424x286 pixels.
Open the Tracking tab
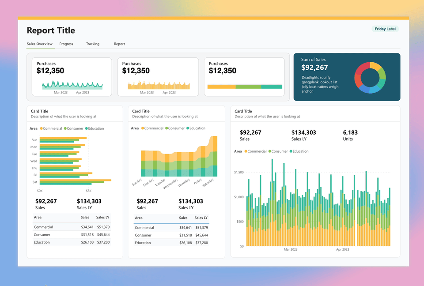[92, 44]
